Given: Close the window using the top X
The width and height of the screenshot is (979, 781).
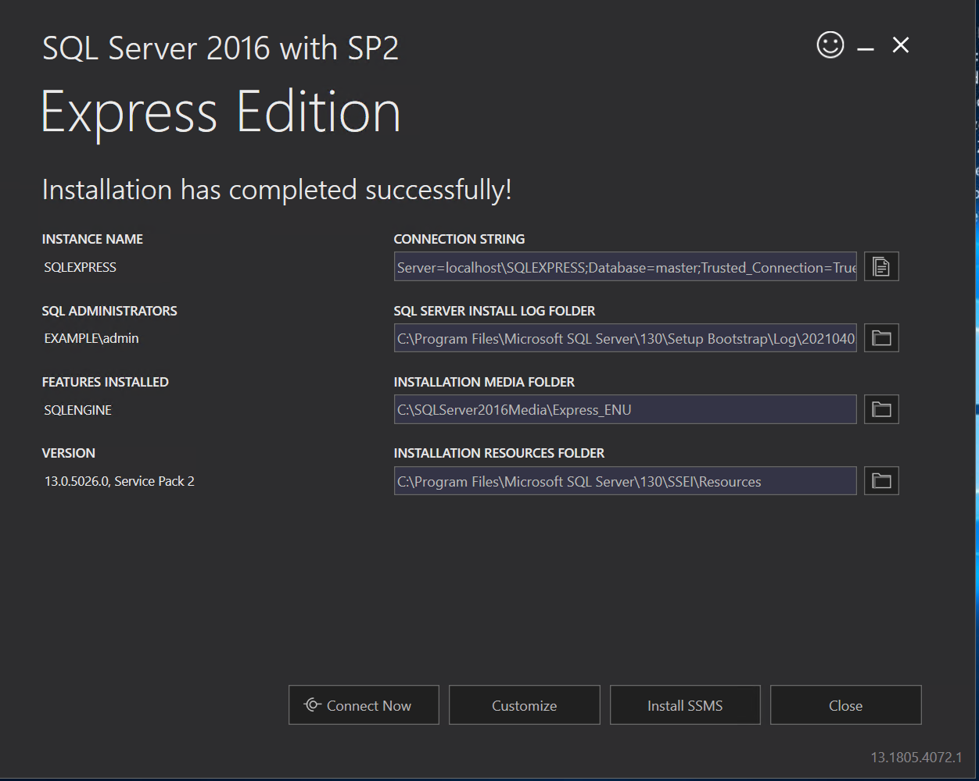Looking at the screenshot, I should (901, 45).
